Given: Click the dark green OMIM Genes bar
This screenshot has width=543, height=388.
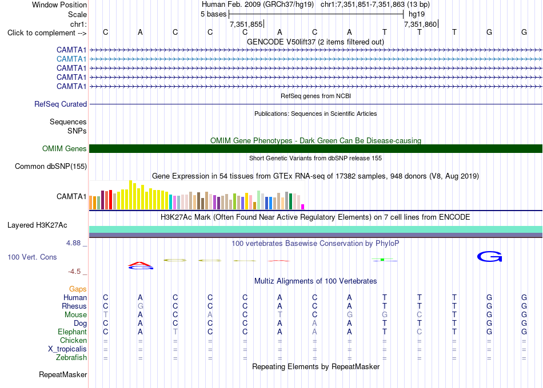Looking at the screenshot, I should point(316,149).
